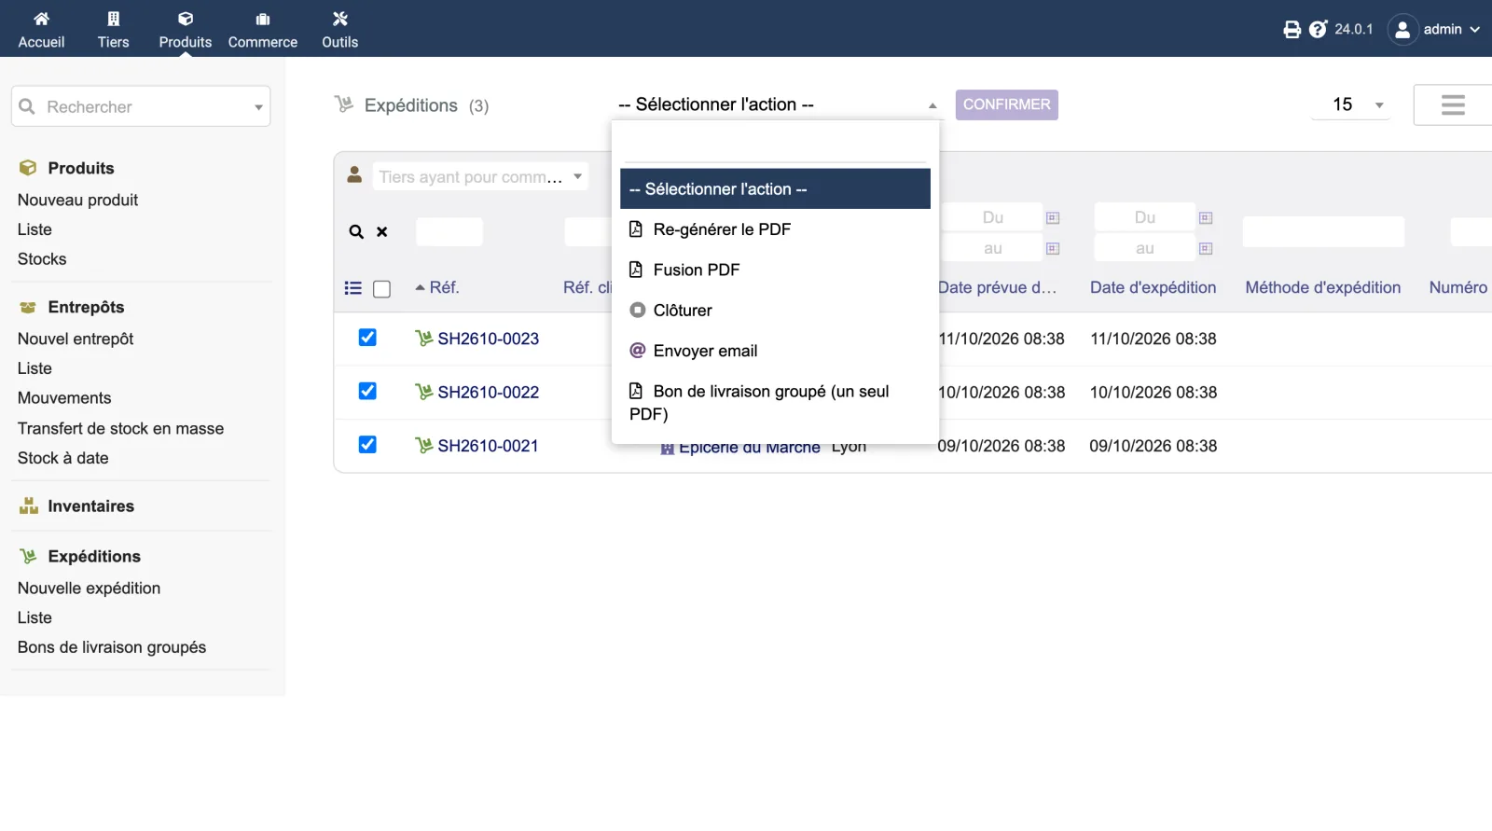The width and height of the screenshot is (1492, 831).
Task: Open Nouvelle expédition in sidebar
Action: pos(89,589)
